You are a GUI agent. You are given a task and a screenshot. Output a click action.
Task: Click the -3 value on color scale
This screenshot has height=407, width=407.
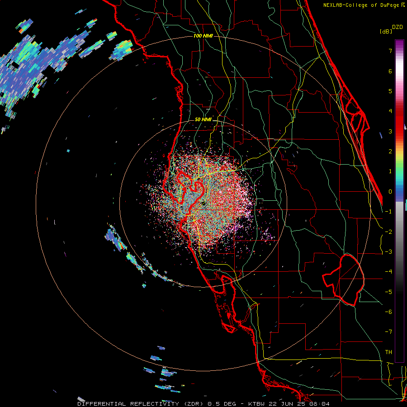(388, 252)
